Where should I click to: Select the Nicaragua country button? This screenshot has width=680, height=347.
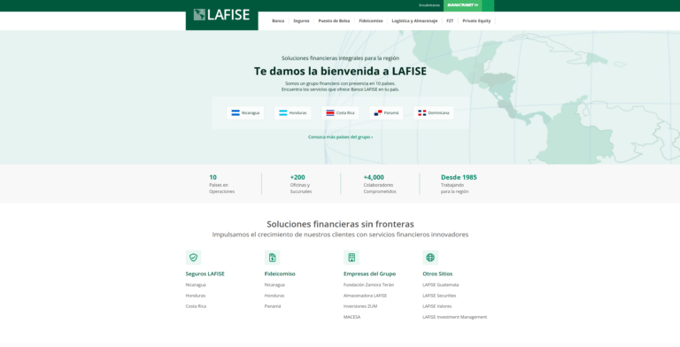tap(245, 112)
